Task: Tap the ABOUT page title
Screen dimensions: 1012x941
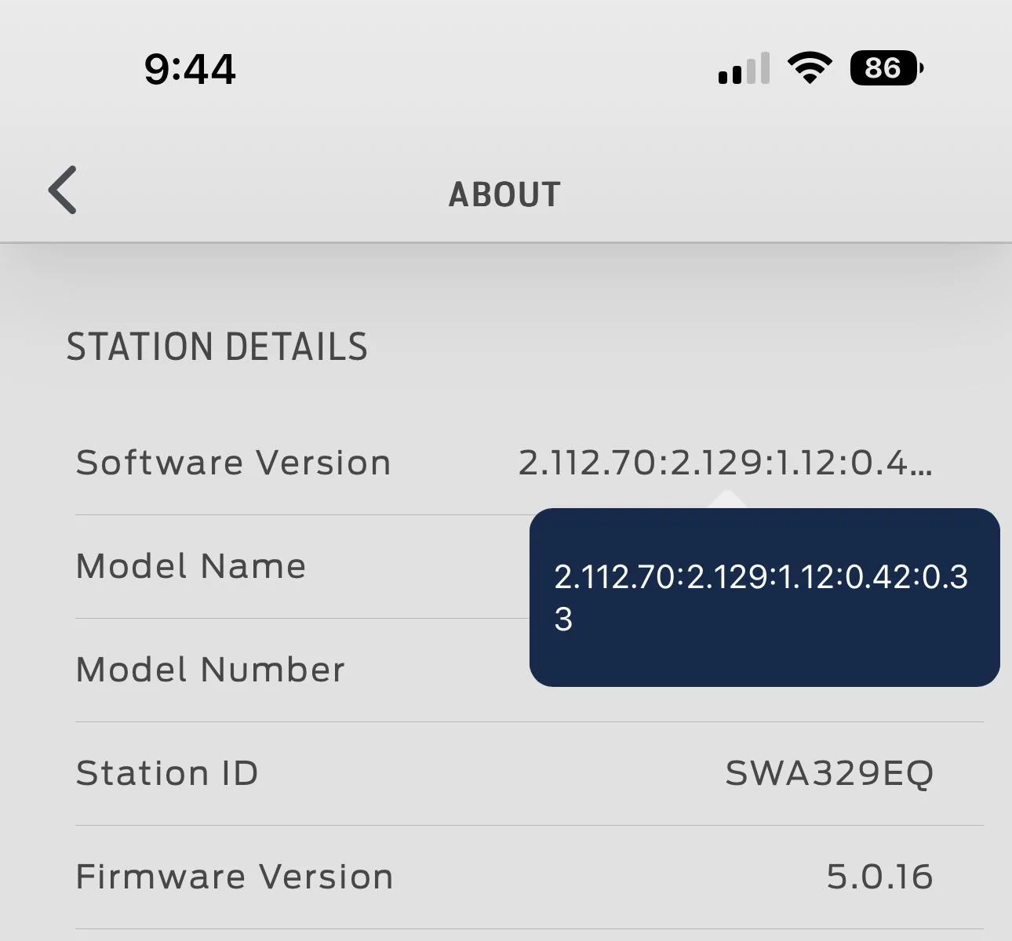Action: pos(504,194)
